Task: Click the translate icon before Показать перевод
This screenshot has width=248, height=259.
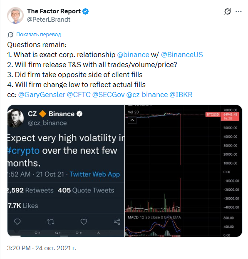Action: (10, 35)
